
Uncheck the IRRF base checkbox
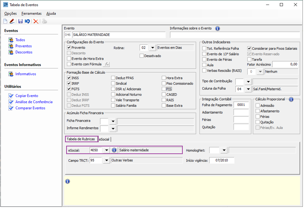click(69, 83)
